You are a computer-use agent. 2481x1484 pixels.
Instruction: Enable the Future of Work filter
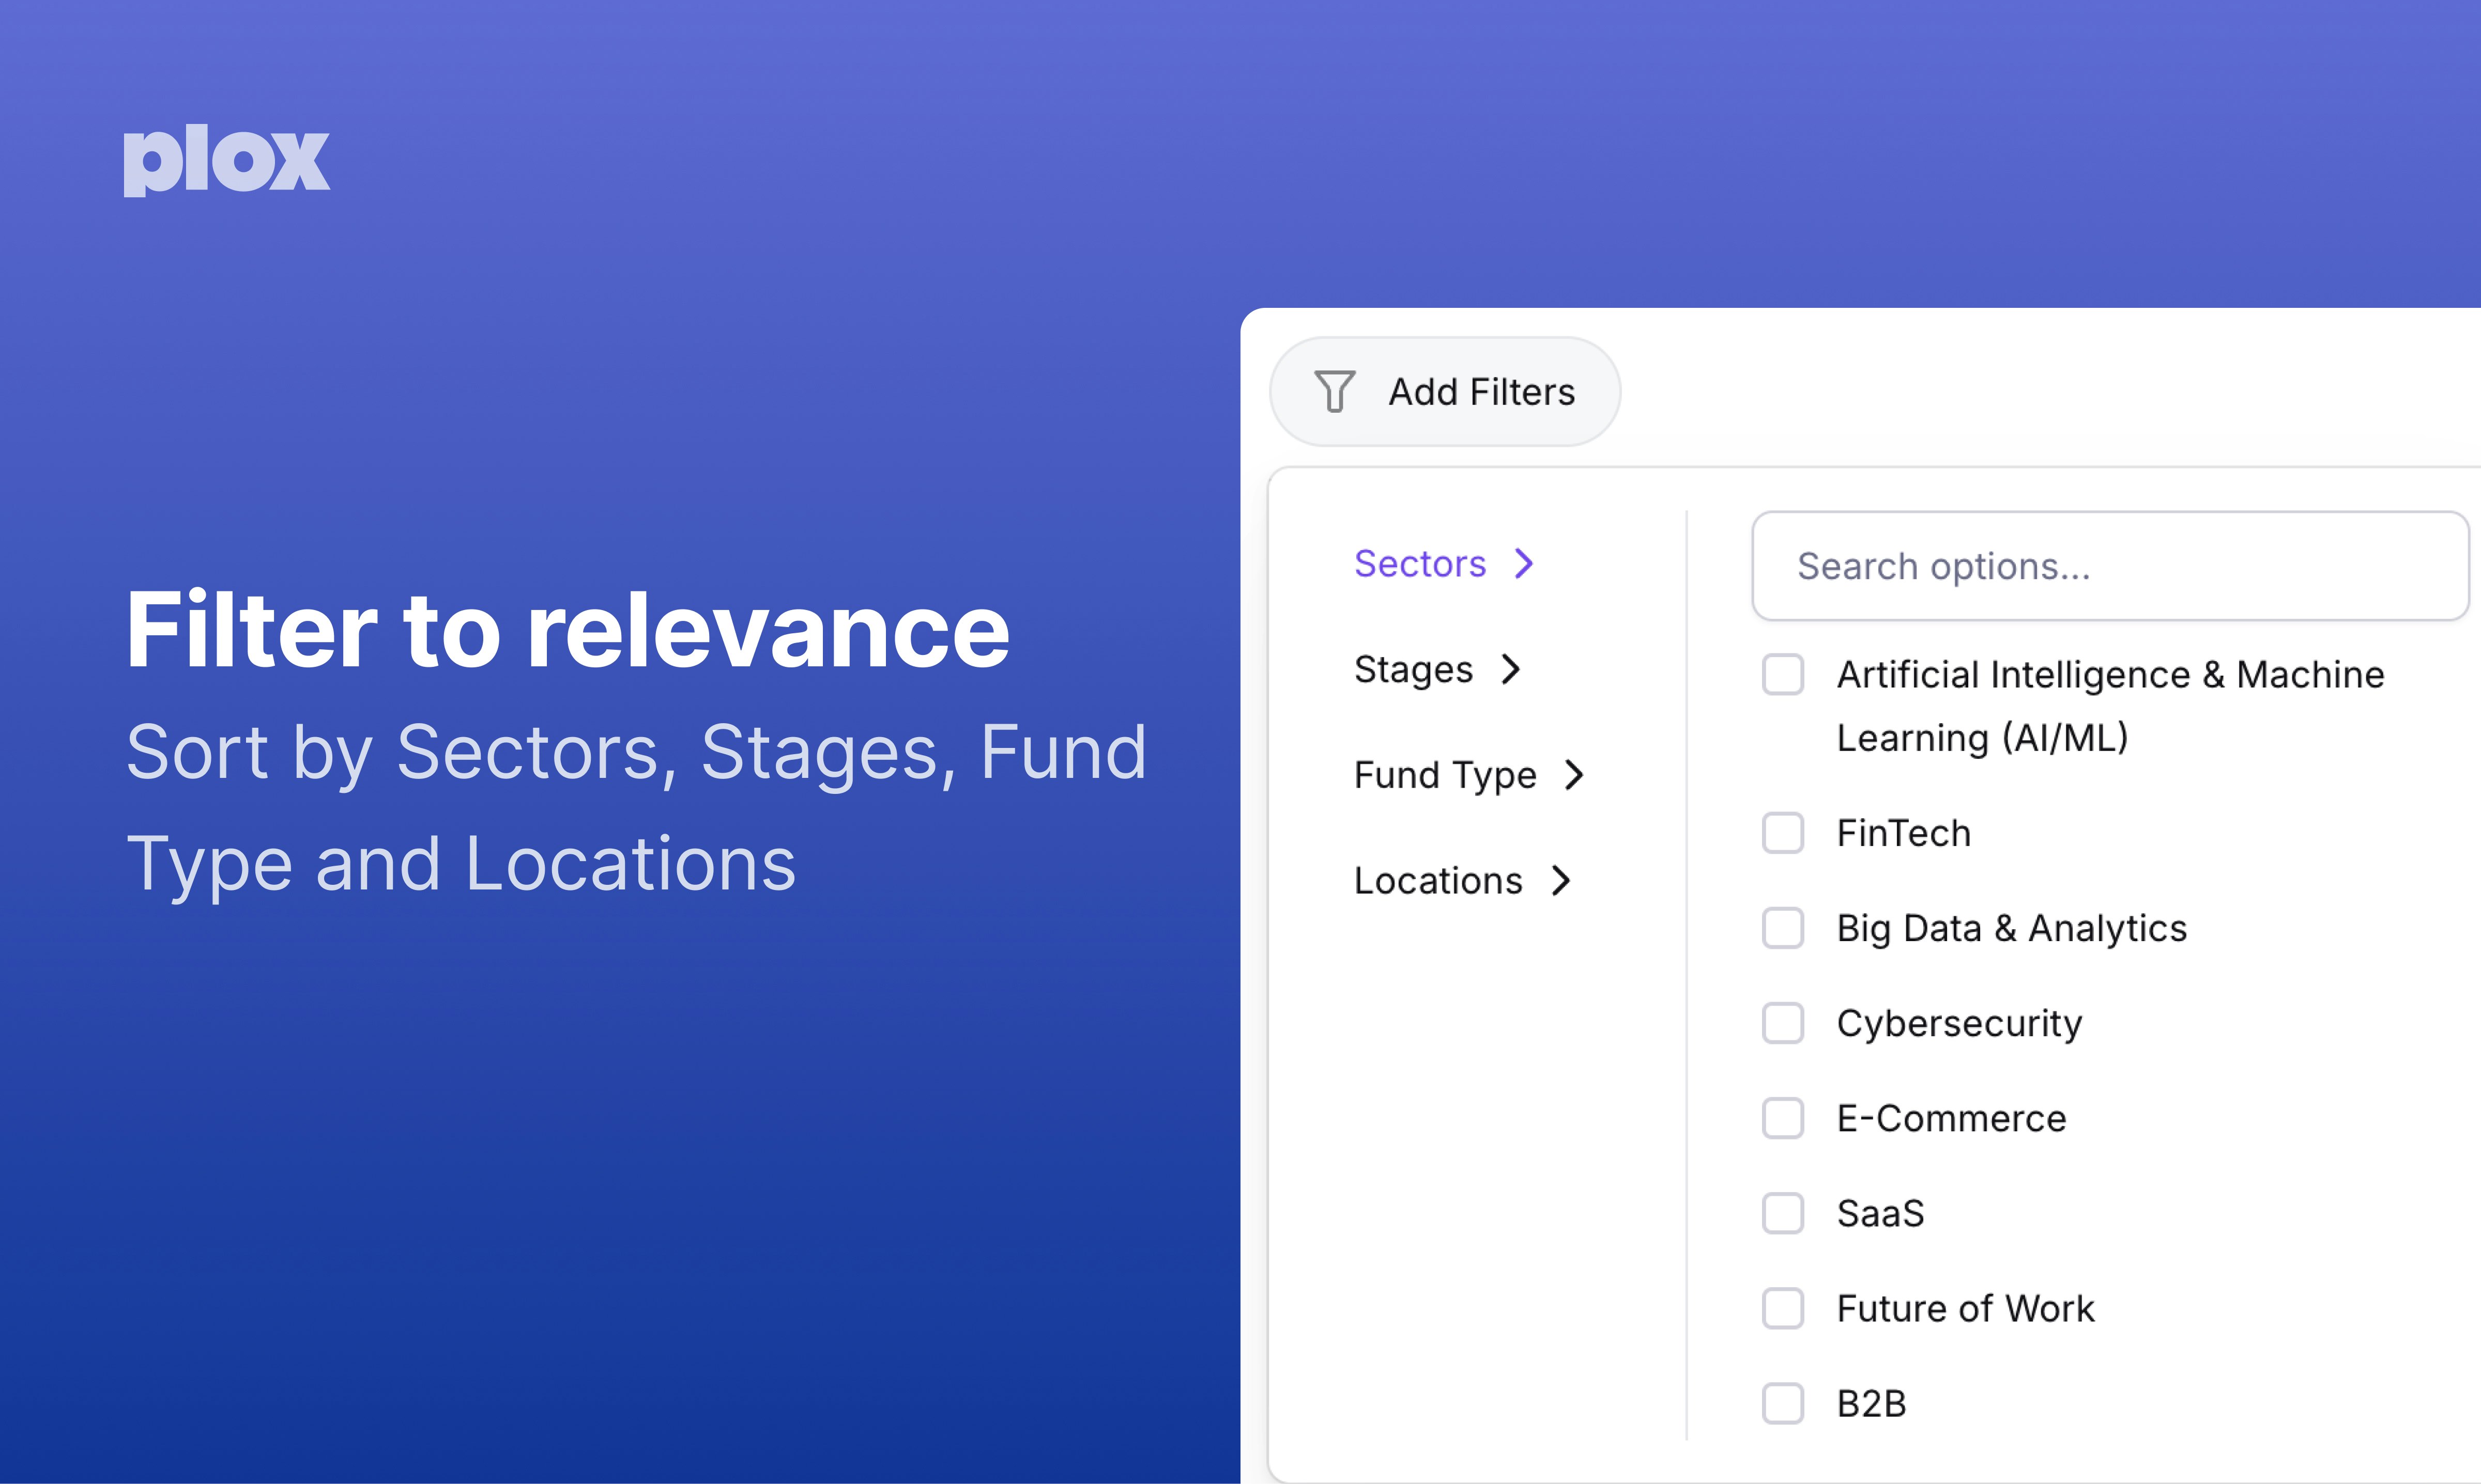coord(1783,1308)
